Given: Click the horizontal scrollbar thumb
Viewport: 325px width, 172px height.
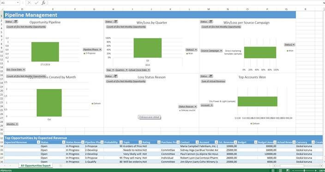Looking at the screenshot, I should (292, 166).
